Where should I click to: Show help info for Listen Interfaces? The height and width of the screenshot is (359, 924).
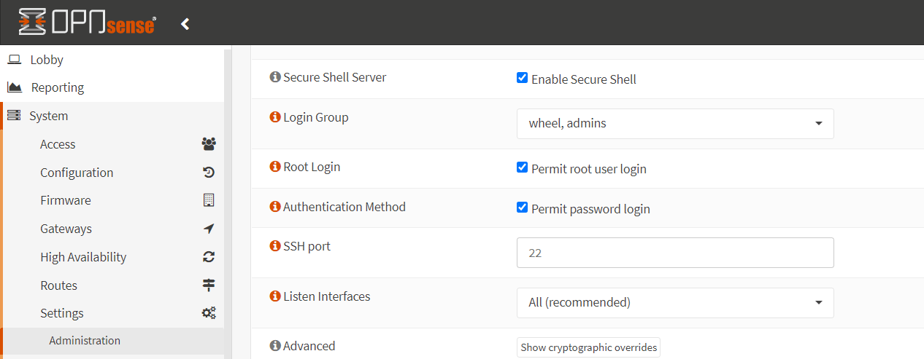pos(275,296)
